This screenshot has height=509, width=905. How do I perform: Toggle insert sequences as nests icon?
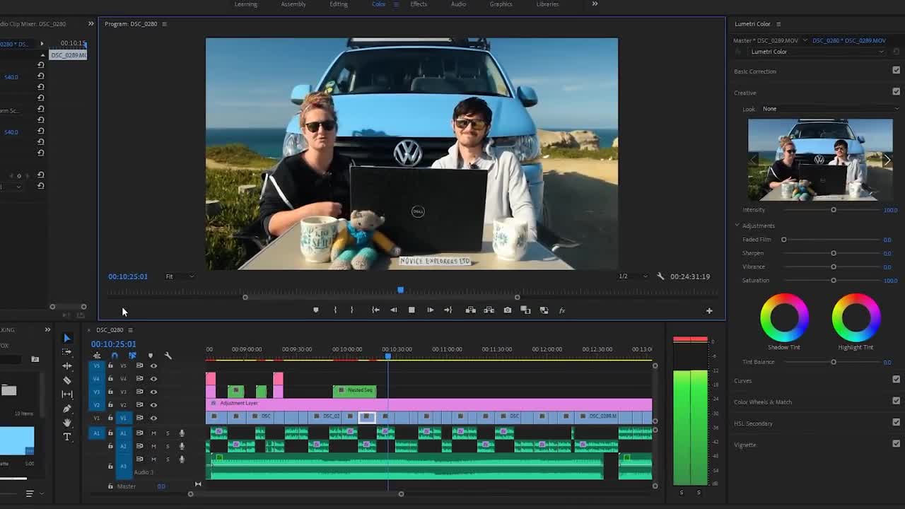point(97,356)
